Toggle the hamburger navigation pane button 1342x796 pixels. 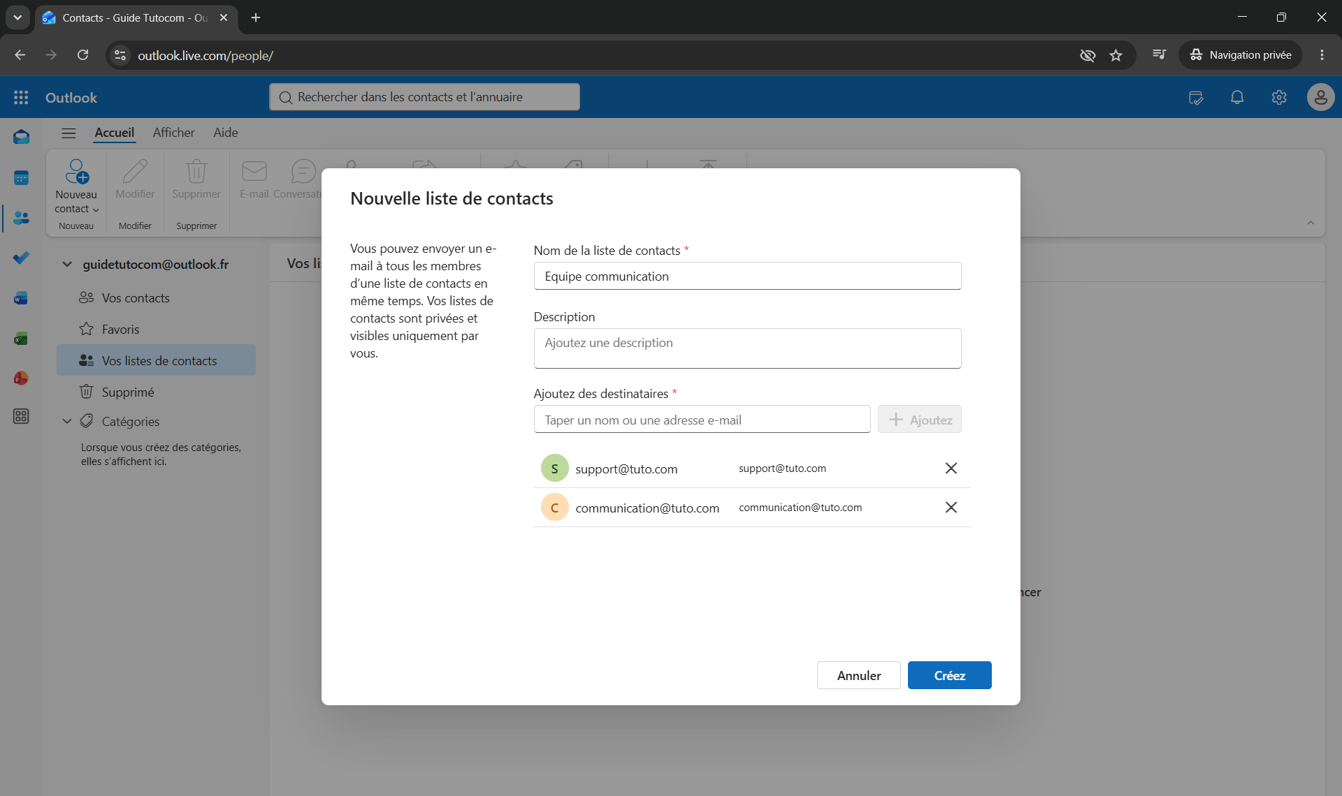point(68,133)
